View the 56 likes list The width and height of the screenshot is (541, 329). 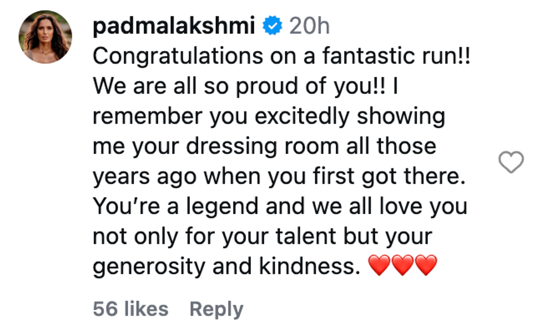[130, 309]
